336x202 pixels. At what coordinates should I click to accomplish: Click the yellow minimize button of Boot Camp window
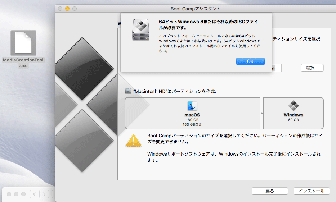[x=67, y=9]
